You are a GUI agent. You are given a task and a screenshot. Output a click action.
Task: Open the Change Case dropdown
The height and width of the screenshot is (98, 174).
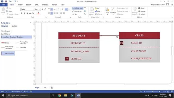click(33, 13)
